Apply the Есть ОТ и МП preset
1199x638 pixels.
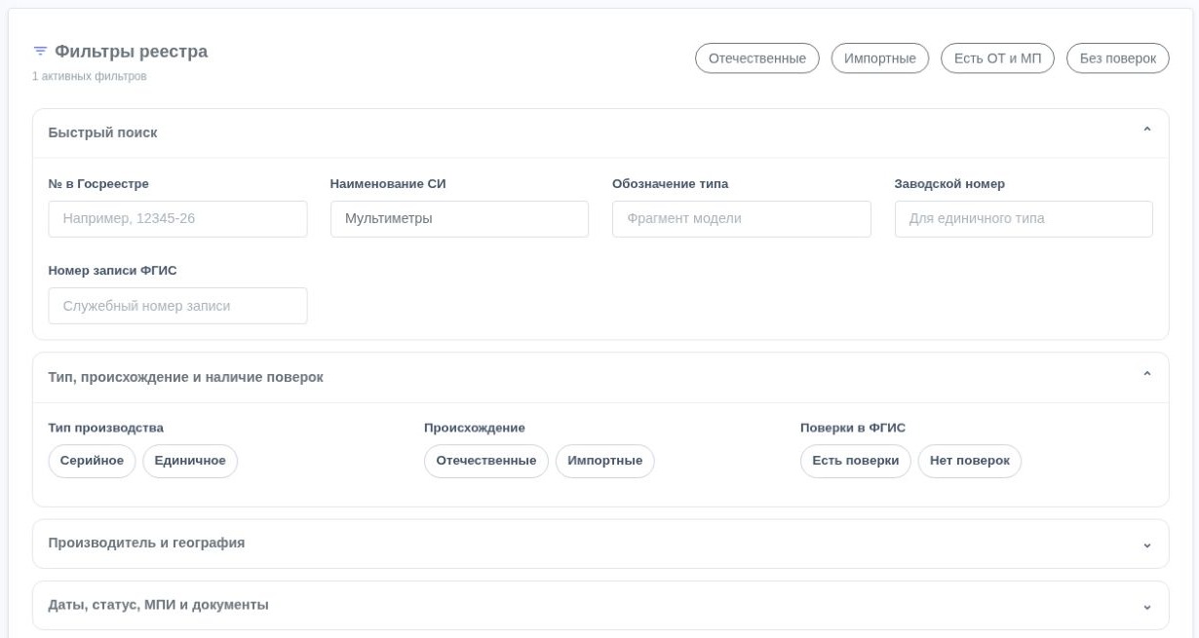point(997,58)
